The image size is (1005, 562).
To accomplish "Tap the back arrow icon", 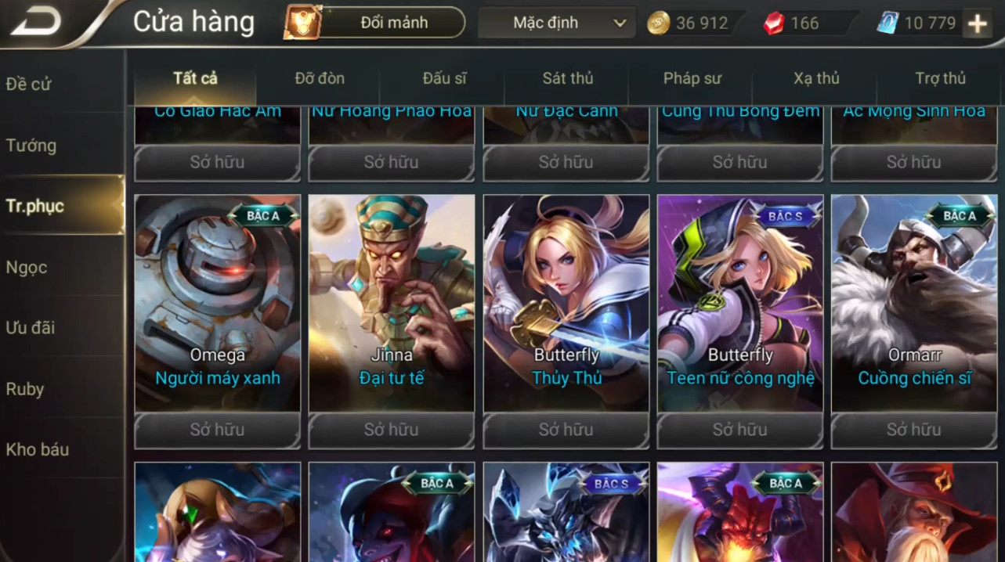I will pyautogui.click(x=37, y=22).
